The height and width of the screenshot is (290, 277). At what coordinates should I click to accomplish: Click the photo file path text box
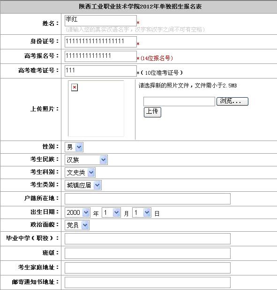(x=179, y=102)
